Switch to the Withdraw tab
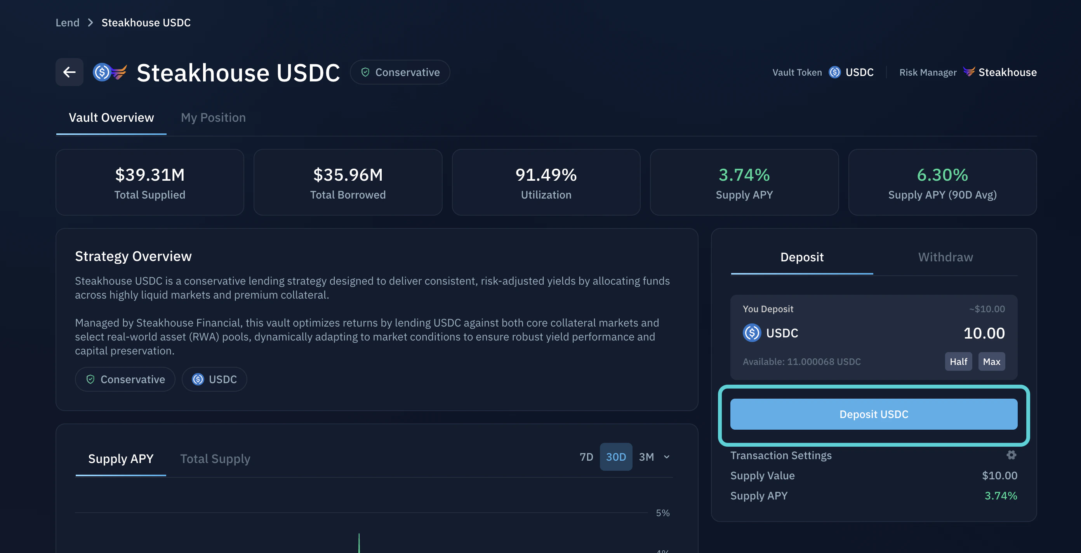1081x553 pixels. click(x=945, y=257)
